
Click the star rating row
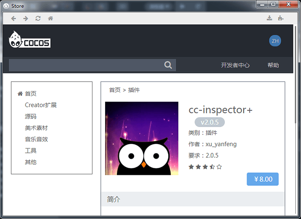coord(205,167)
